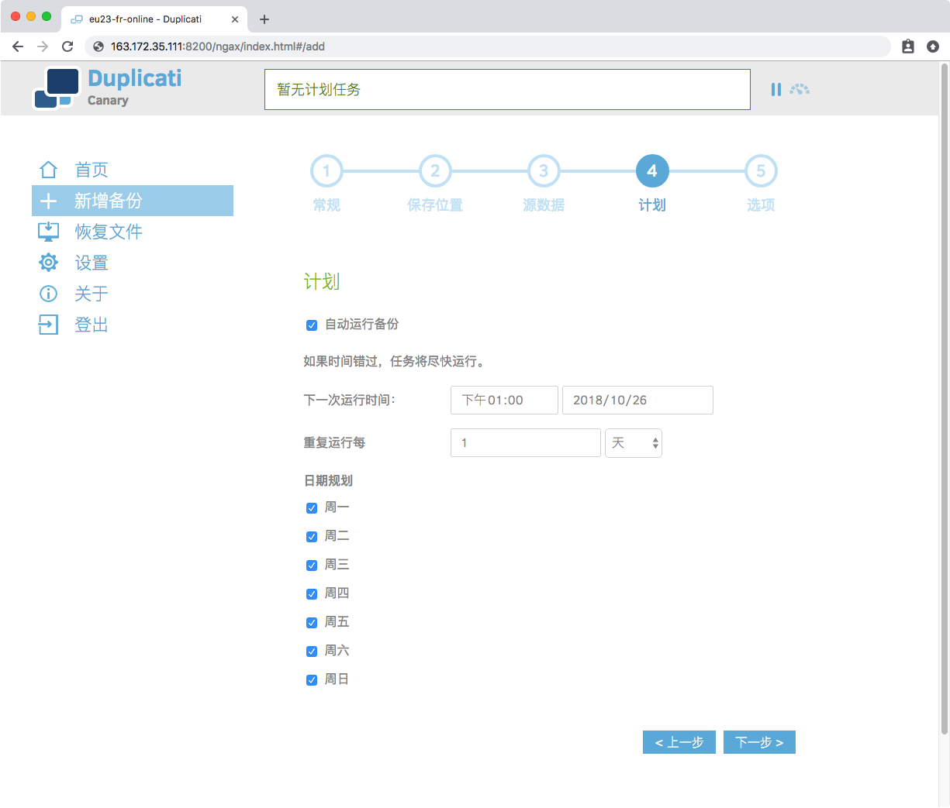This screenshot has height=808, width=950.
Task: Uncheck 自动运行备份 checkbox
Action: (x=312, y=325)
